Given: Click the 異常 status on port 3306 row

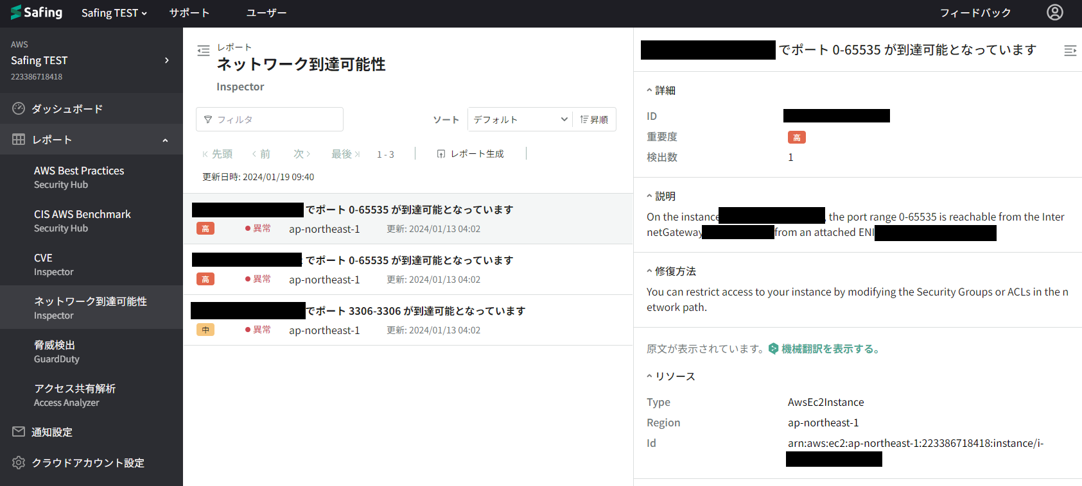Looking at the screenshot, I should 257,330.
